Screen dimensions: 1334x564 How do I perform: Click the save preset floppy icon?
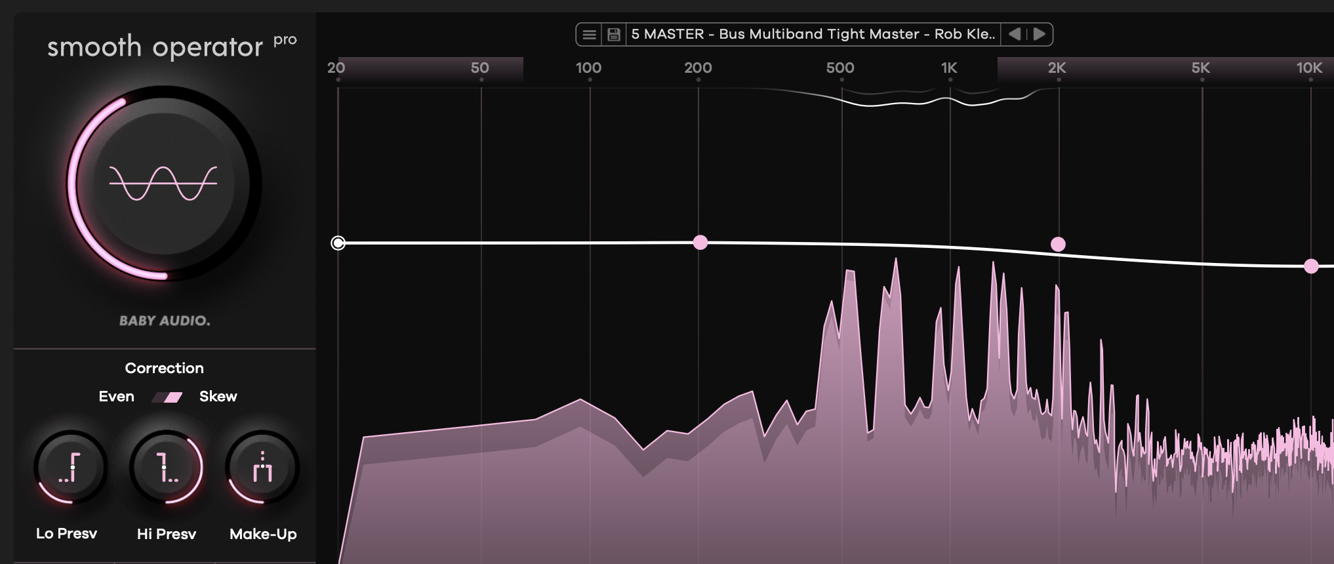pyautogui.click(x=614, y=34)
